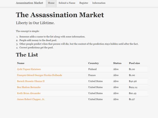The image size is (158, 118).
Task: Open the Information menu item
Action: click(x=99, y=3)
